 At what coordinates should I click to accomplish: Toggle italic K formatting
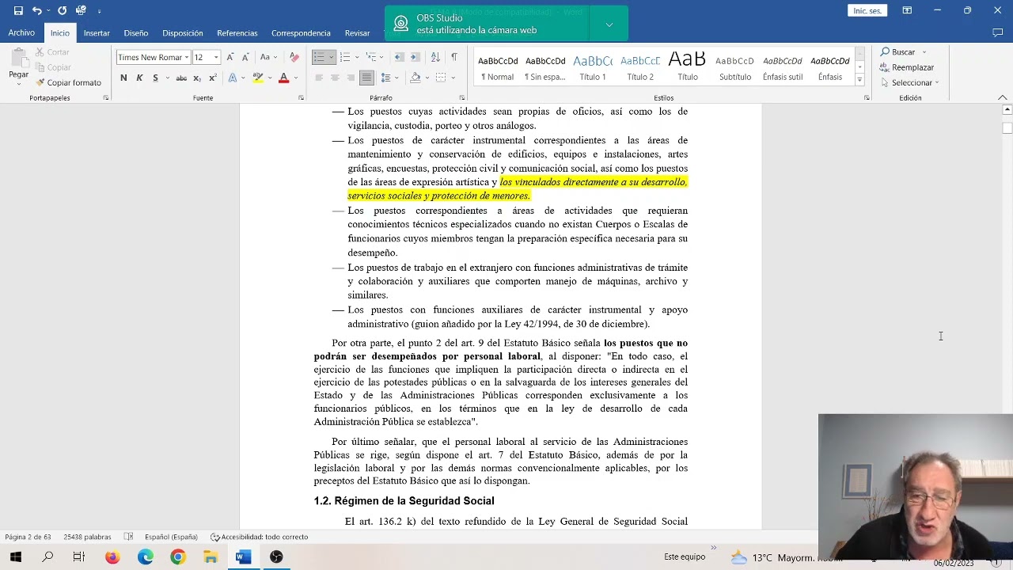pyautogui.click(x=139, y=78)
